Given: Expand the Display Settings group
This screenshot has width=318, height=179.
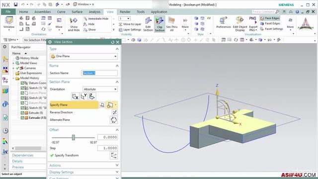Looking at the screenshot, I should [x=117, y=172].
